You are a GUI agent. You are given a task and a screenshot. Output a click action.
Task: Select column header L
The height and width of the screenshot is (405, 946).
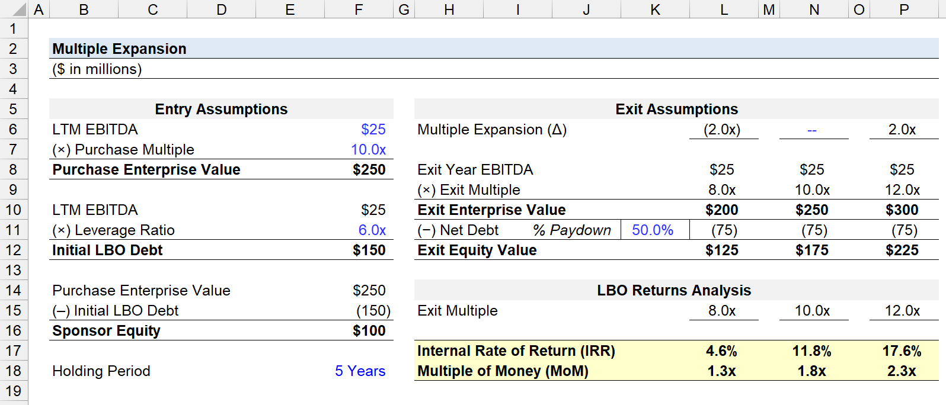point(724,9)
